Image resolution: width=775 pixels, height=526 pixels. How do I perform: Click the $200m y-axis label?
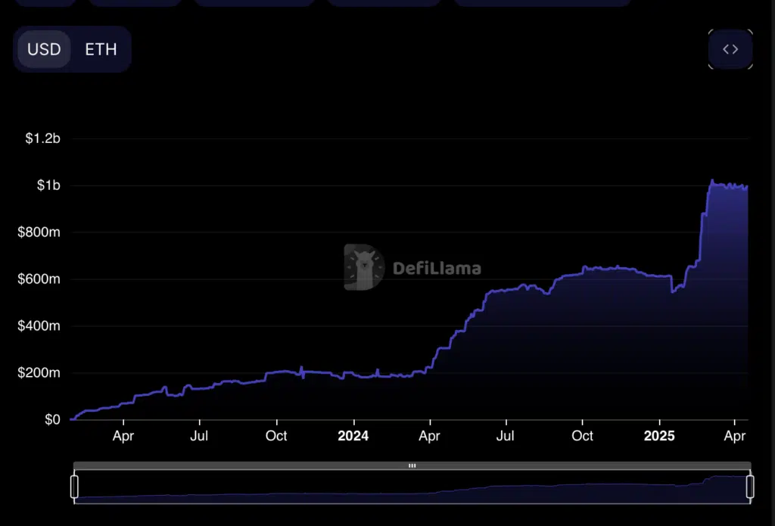[x=39, y=373]
